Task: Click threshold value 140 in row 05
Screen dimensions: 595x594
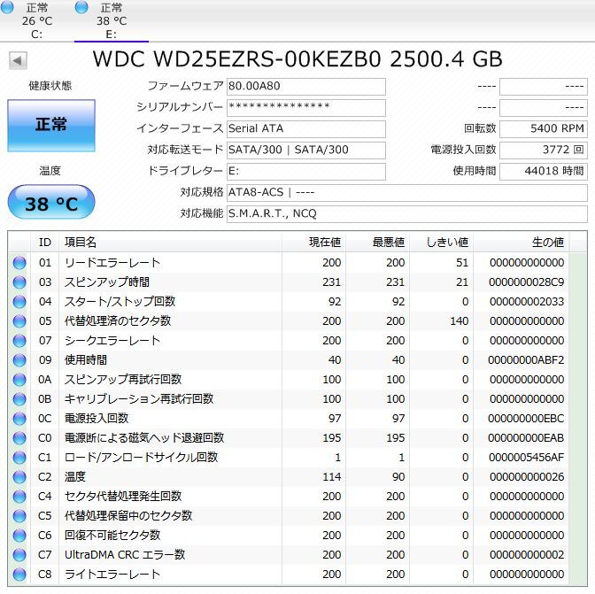Action: click(460, 321)
